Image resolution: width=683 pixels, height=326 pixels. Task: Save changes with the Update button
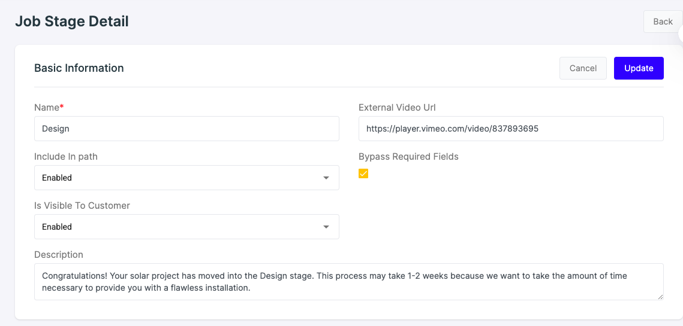click(639, 68)
